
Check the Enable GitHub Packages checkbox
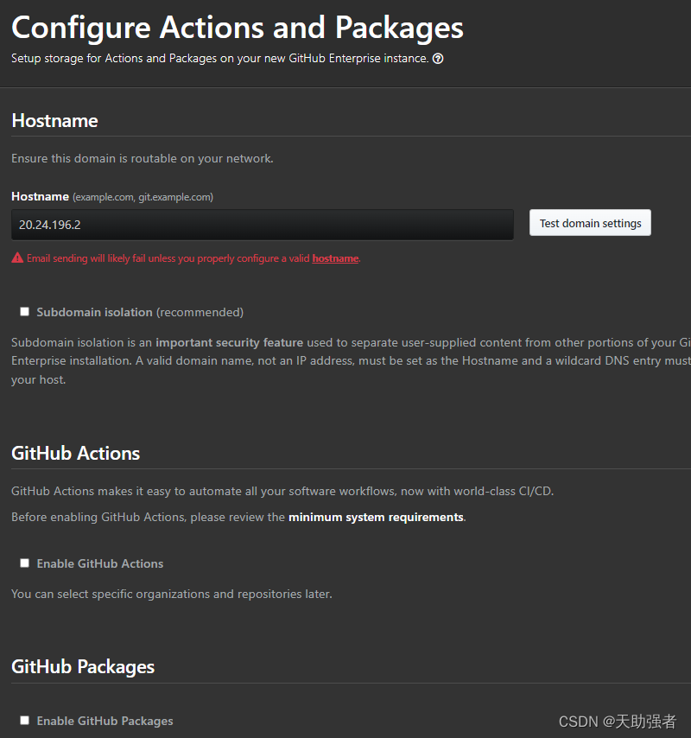[x=25, y=721]
